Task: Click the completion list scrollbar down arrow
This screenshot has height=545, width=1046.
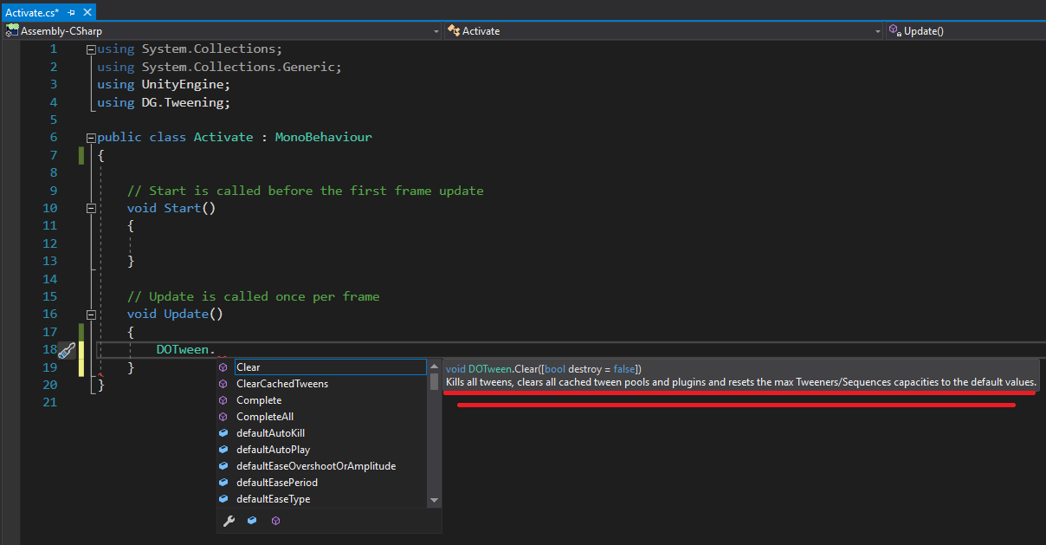Action: click(434, 500)
